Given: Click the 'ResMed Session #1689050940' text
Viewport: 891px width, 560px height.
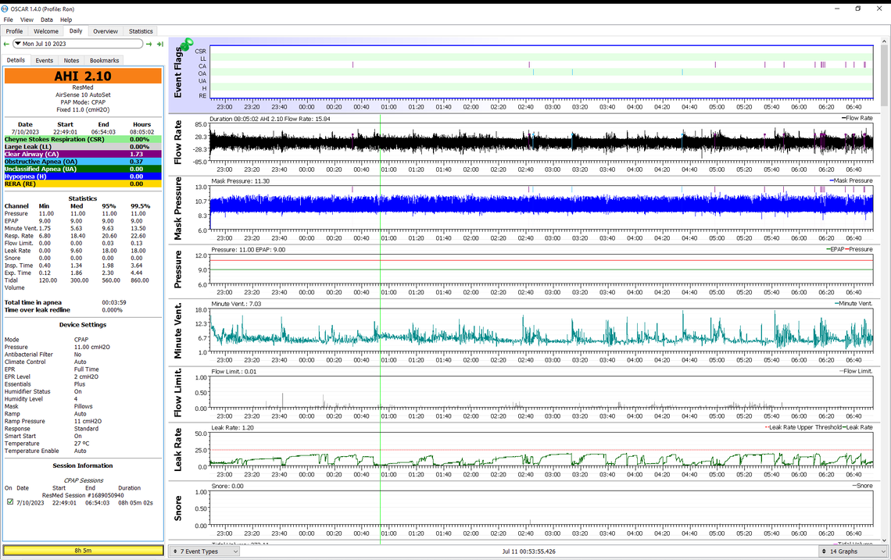Looking at the screenshot, I should [83, 495].
